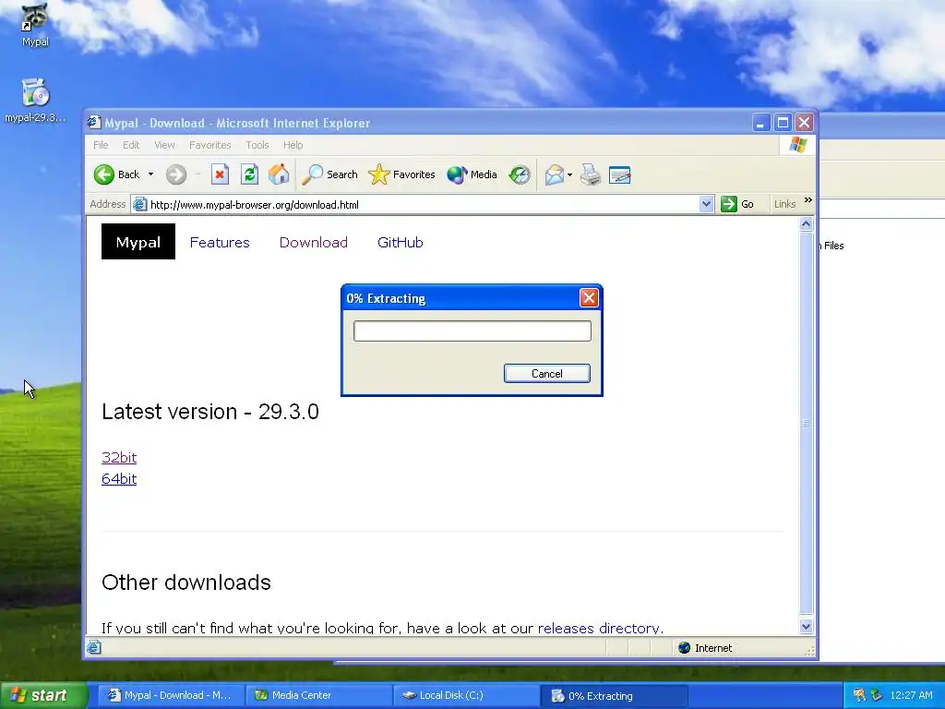Screen dimensions: 945x709
Task: Click the Mypal logo tab on page
Action: 138,242
